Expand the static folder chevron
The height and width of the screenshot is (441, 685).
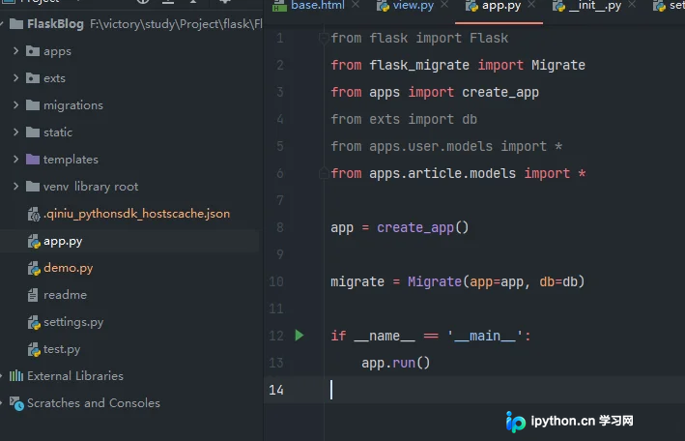tap(15, 132)
